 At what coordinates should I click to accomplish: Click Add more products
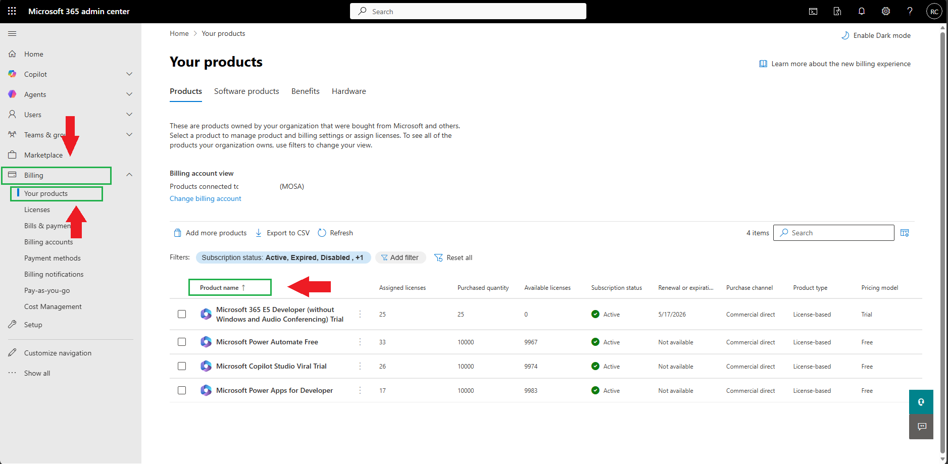tap(210, 233)
